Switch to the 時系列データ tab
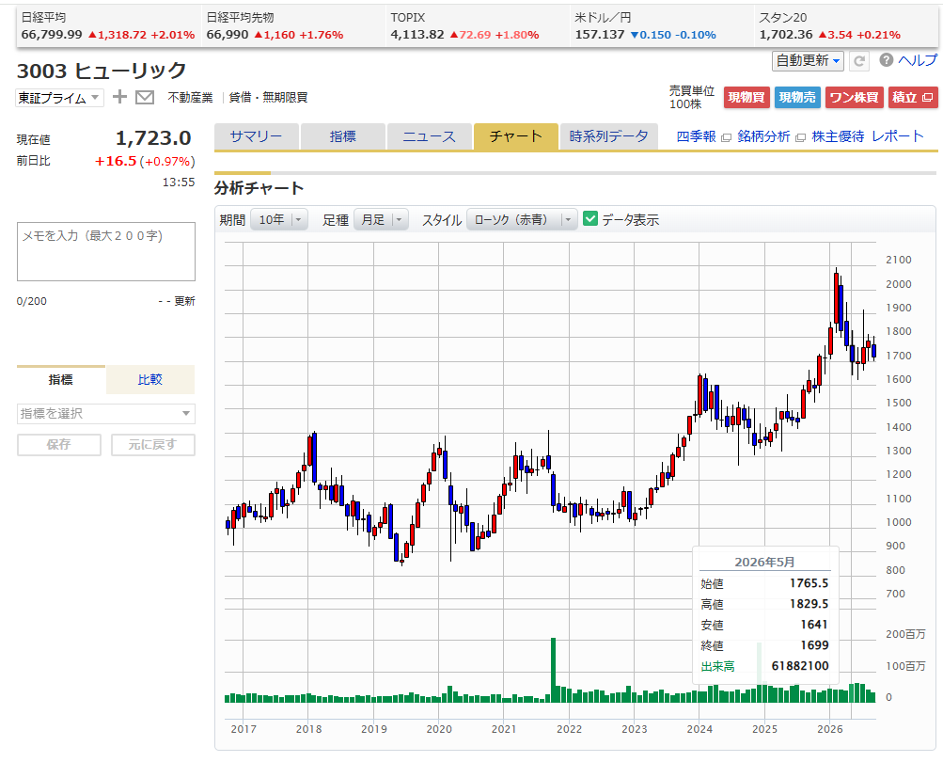 (608, 136)
